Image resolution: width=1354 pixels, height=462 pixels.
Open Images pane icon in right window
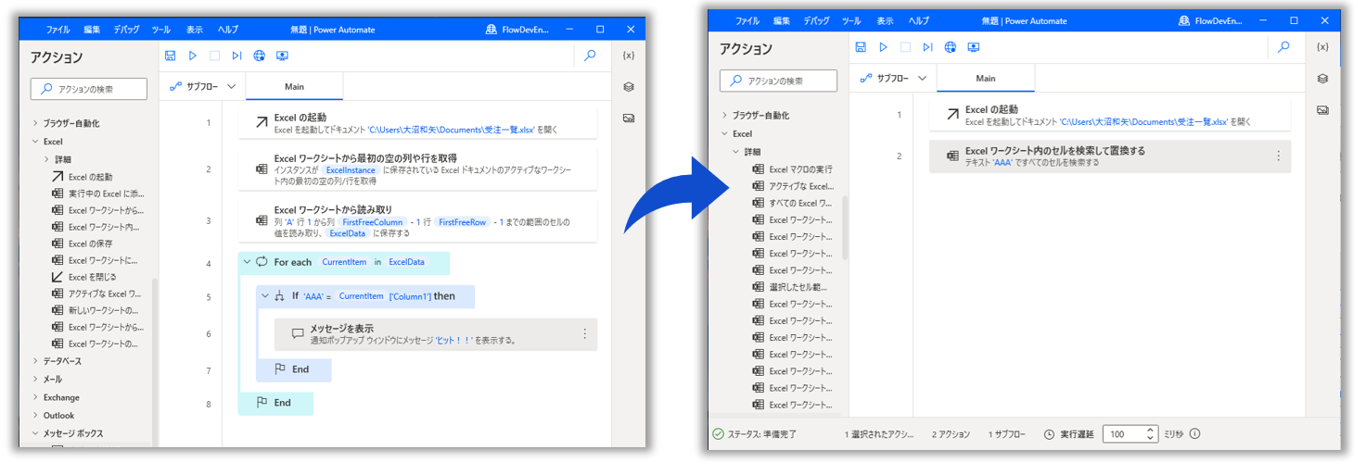1322,110
